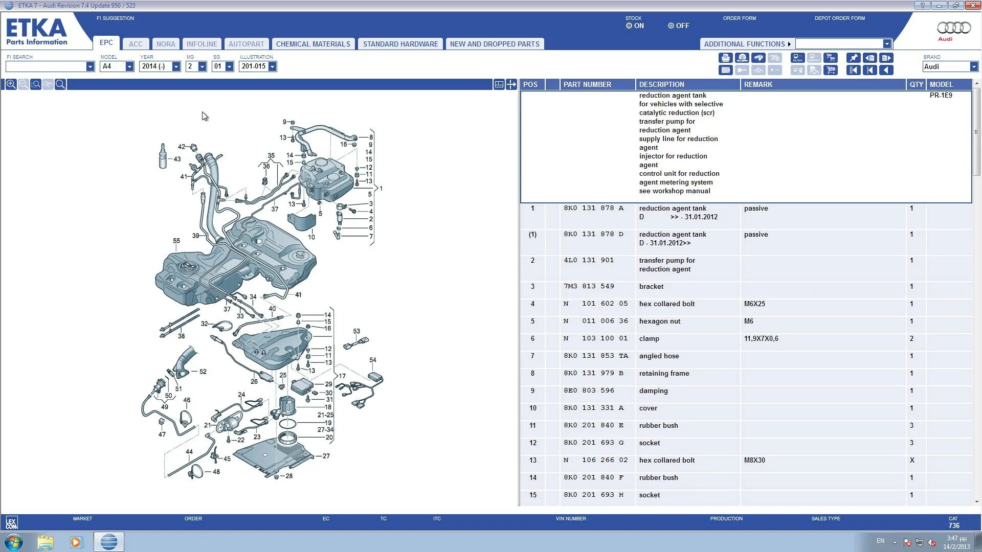The image size is (982, 552).
Task: Click the print icon in toolbar
Action: pyautogui.click(x=726, y=58)
